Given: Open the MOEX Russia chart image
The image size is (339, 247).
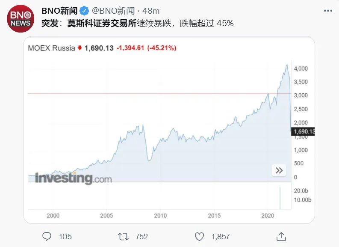Looking at the screenshot, I should [169, 130].
